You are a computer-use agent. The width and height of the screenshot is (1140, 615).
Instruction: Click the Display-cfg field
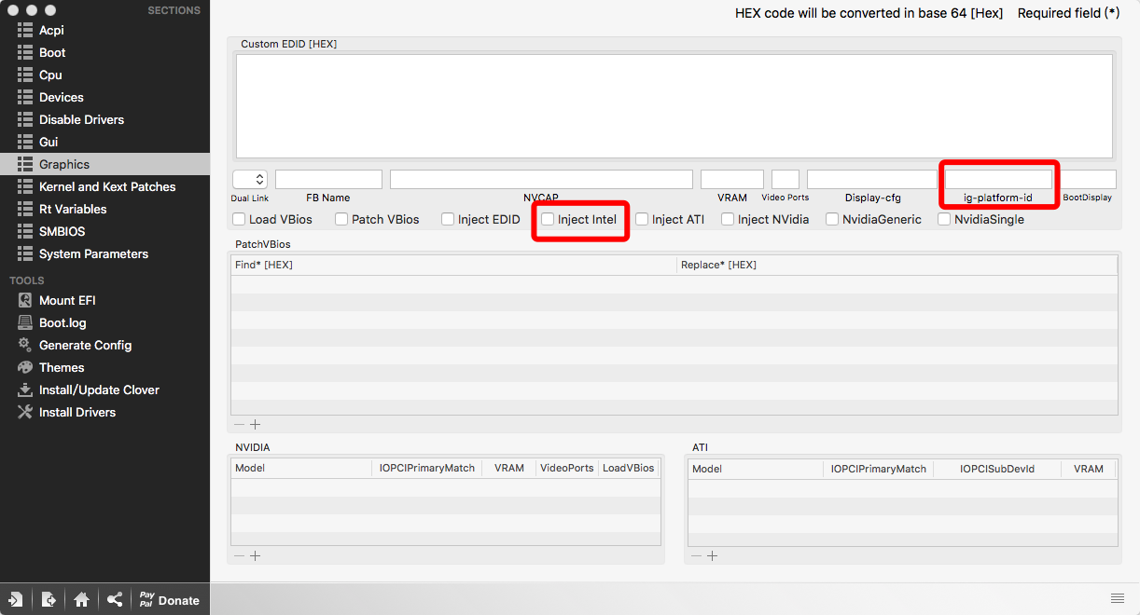[872, 179]
